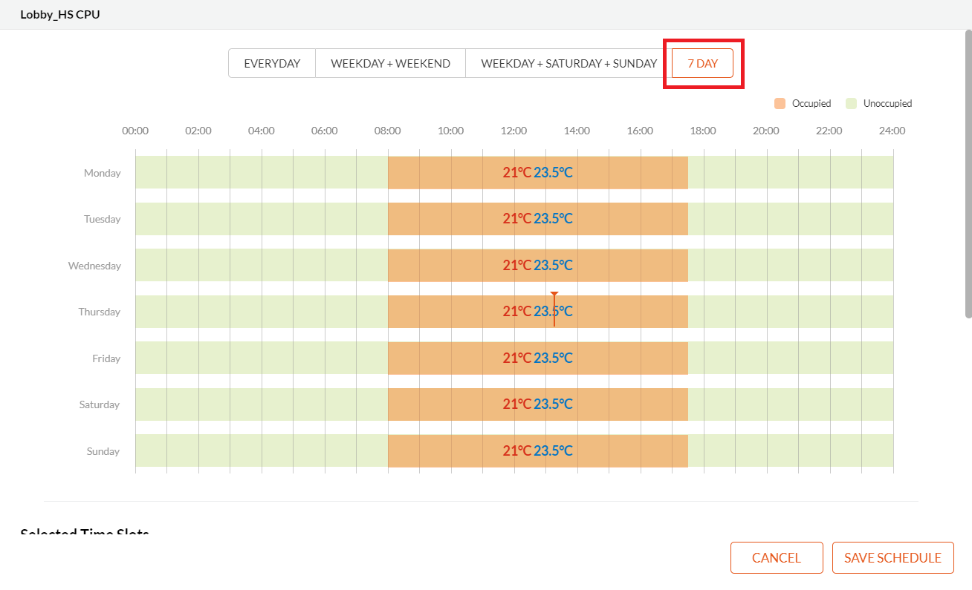This screenshot has width=972, height=590.
Task: Open WEEKDAY + SATURDAY + SUNDAY tab
Action: tap(569, 63)
